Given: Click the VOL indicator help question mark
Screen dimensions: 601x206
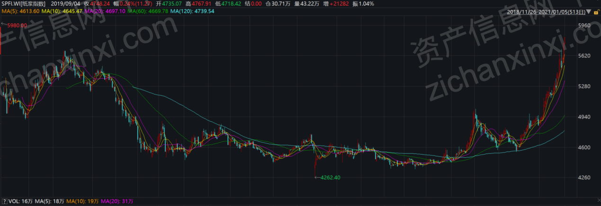Looking at the screenshot, I should point(4,201).
